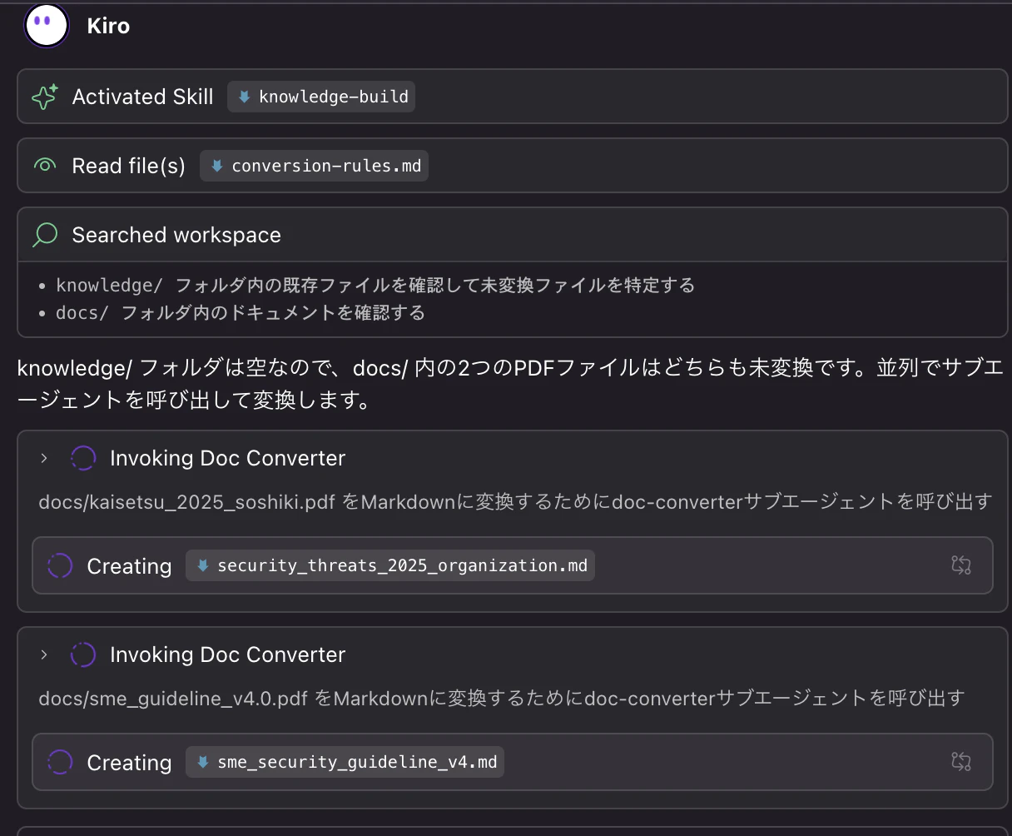Click the eye icon beside Read file(s)

(44, 166)
